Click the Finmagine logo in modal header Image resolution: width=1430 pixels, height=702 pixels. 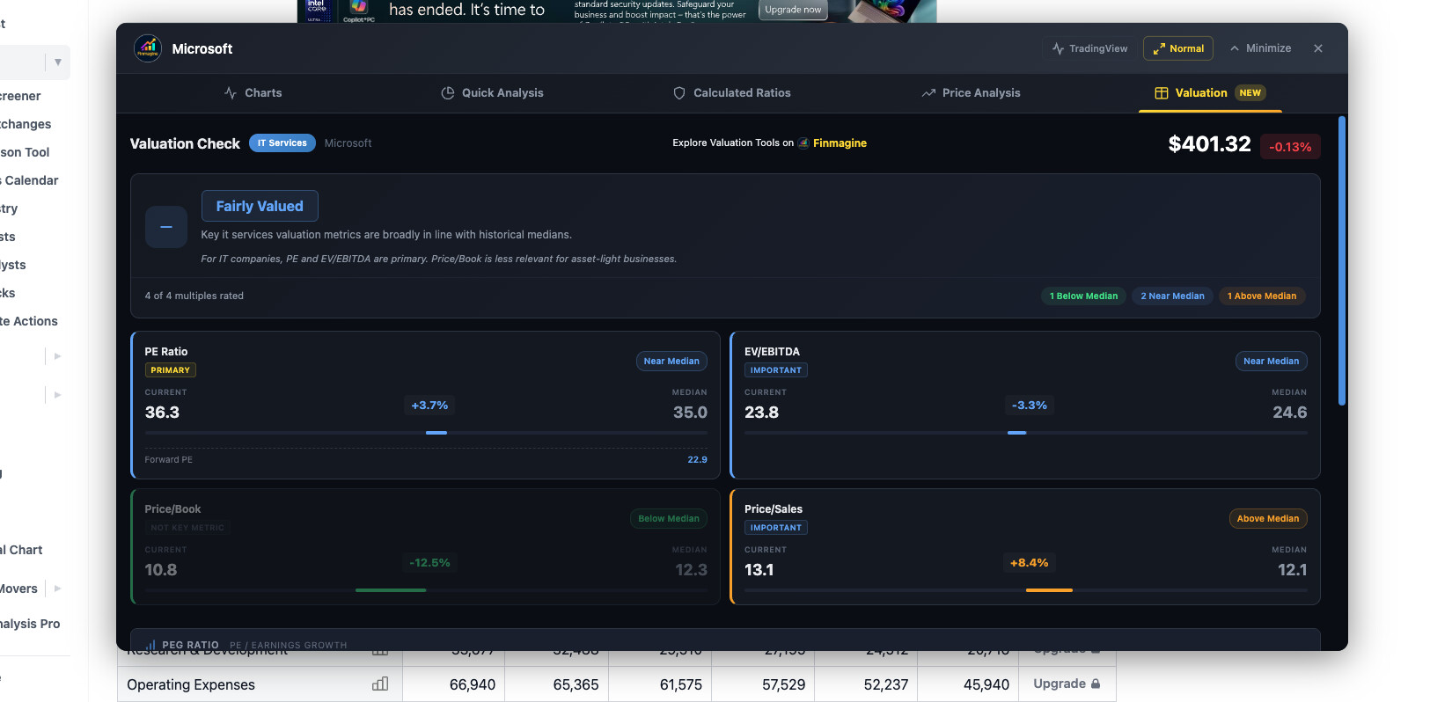148,48
